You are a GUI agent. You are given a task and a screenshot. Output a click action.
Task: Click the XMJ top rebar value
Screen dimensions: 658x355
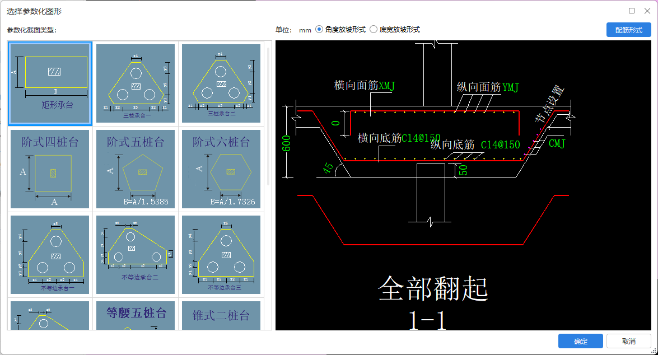tap(387, 86)
